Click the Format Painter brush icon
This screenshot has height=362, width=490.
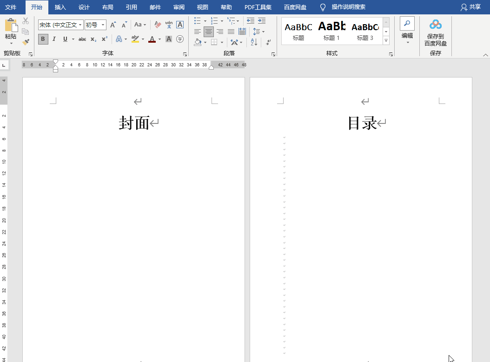(26, 42)
